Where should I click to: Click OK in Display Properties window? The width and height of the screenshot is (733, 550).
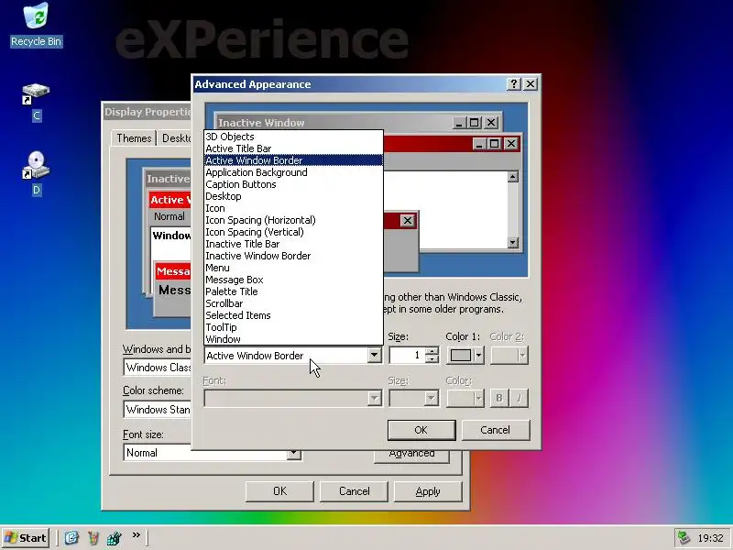click(279, 491)
